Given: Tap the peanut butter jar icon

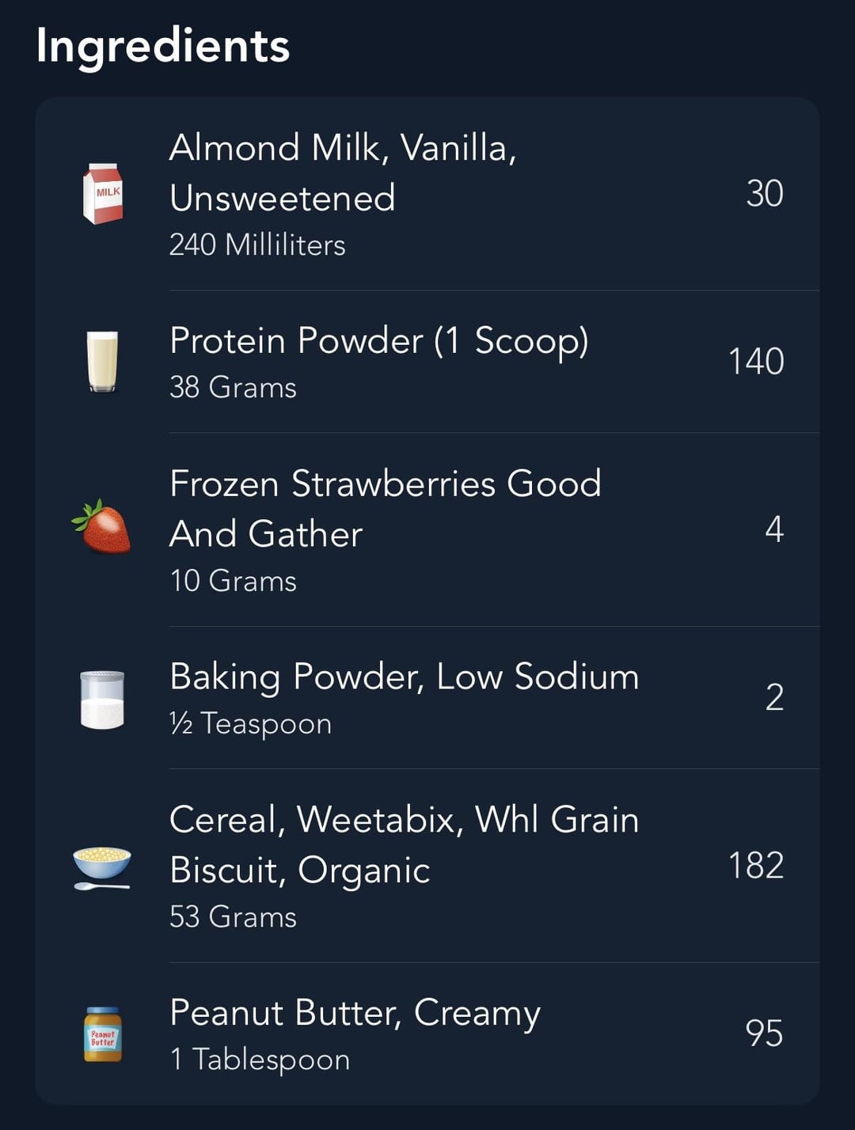Looking at the screenshot, I should [103, 1033].
